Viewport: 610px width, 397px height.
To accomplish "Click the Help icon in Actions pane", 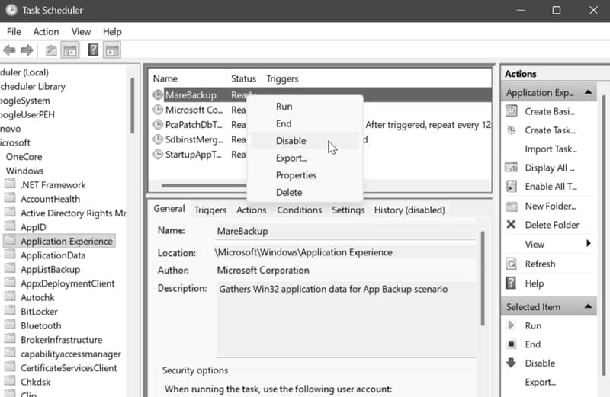I will [x=511, y=283].
